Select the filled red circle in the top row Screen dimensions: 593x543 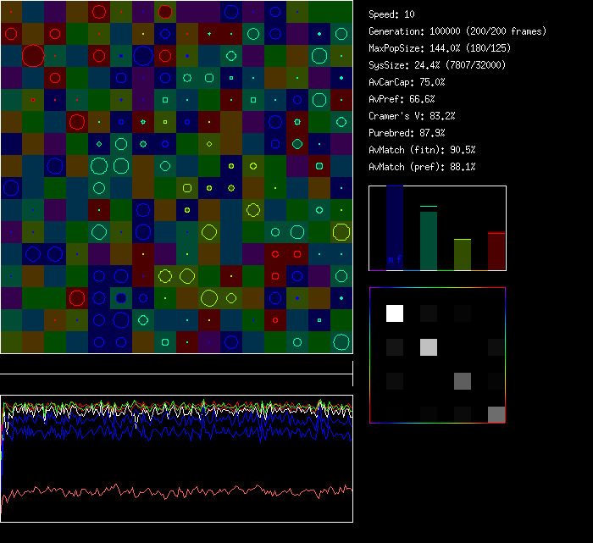pos(165,12)
